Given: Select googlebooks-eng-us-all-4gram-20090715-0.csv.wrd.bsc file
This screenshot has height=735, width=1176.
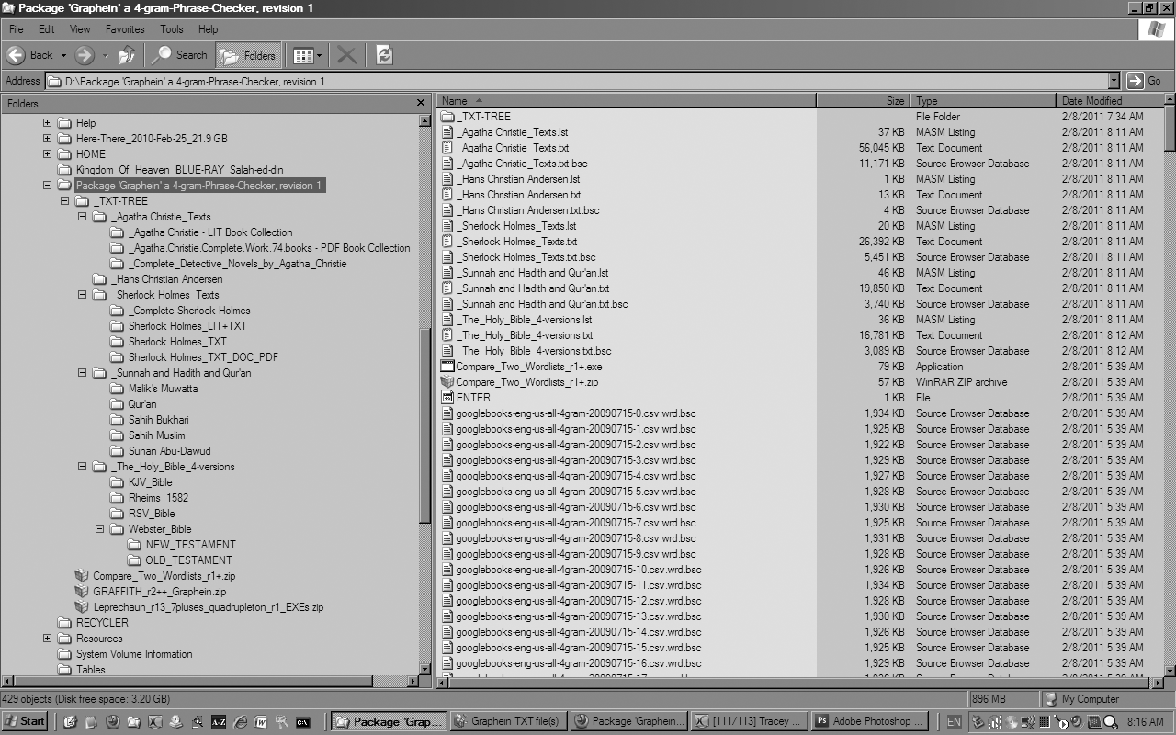Looking at the screenshot, I should pyautogui.click(x=576, y=413).
